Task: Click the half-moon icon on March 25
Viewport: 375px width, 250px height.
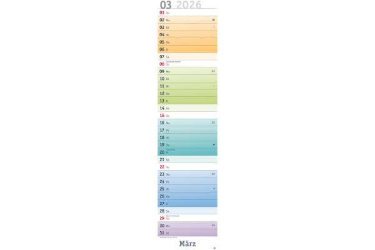Action: pyautogui.click(x=214, y=189)
